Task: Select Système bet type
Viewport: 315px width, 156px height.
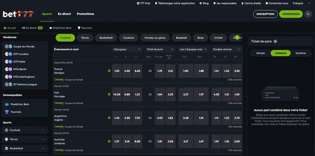Action: click(301, 53)
